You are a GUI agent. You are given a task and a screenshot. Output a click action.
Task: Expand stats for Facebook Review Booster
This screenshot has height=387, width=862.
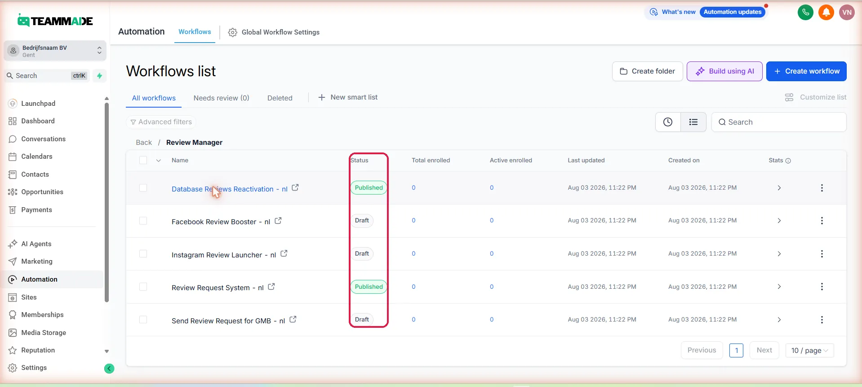[779, 221]
